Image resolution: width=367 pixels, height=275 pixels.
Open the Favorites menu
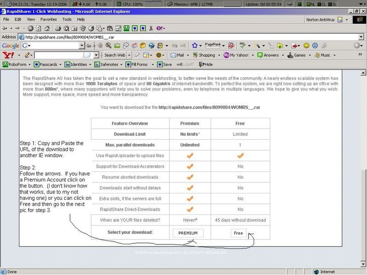(x=48, y=20)
